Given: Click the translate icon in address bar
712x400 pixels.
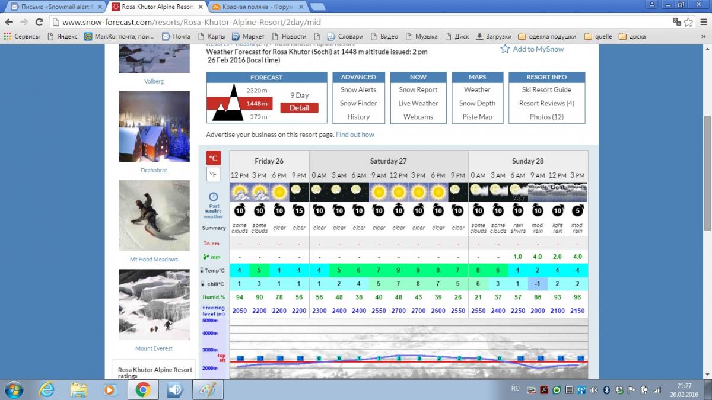Looking at the screenshot, I should [x=677, y=22].
